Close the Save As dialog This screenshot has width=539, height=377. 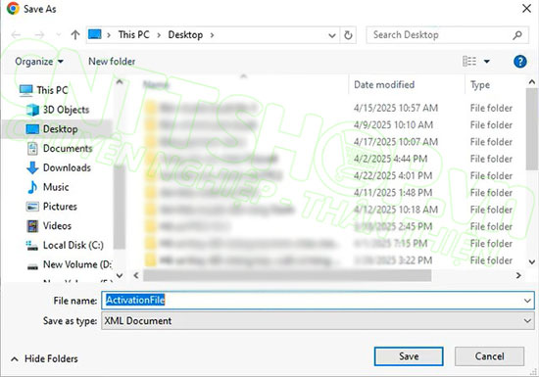526,8
